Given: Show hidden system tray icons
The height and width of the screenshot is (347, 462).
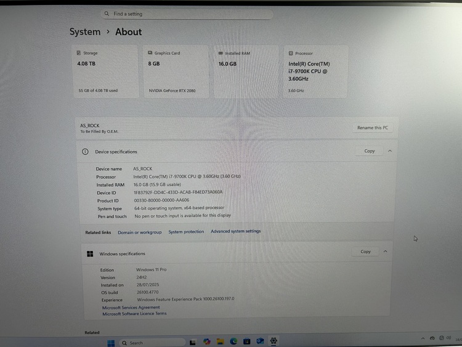Looking at the screenshot, I should point(423,338).
